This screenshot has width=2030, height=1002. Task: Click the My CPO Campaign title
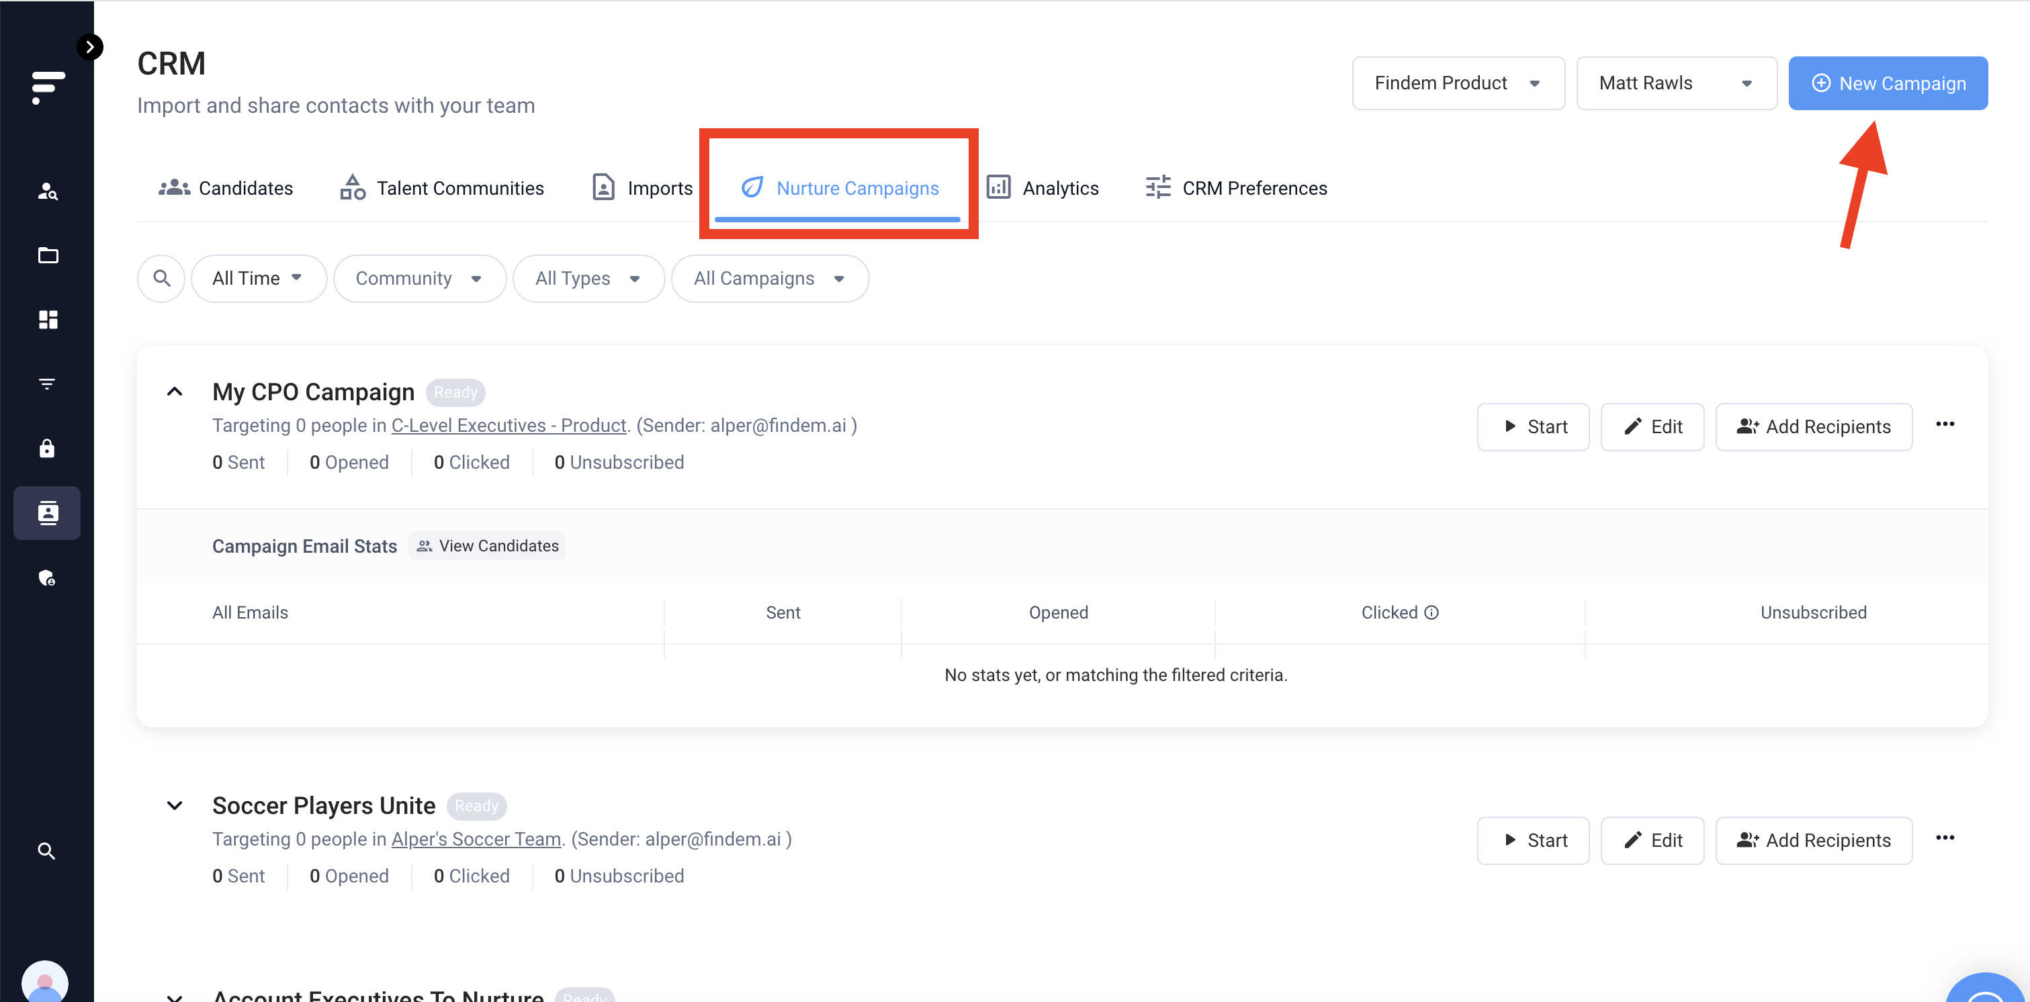click(x=314, y=392)
